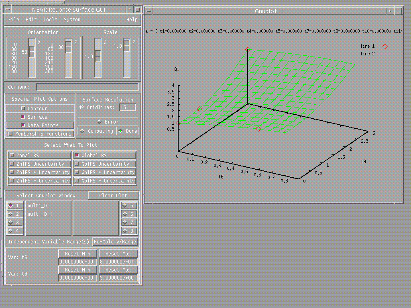
Task: Select GnuPlot window 4
Action: click(x=15, y=231)
